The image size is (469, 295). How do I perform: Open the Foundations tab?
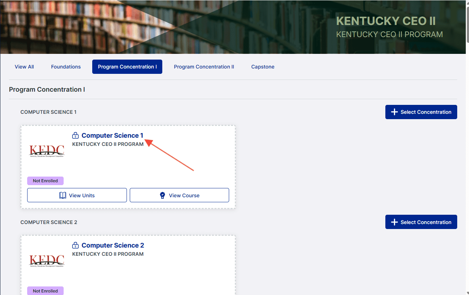[66, 67]
